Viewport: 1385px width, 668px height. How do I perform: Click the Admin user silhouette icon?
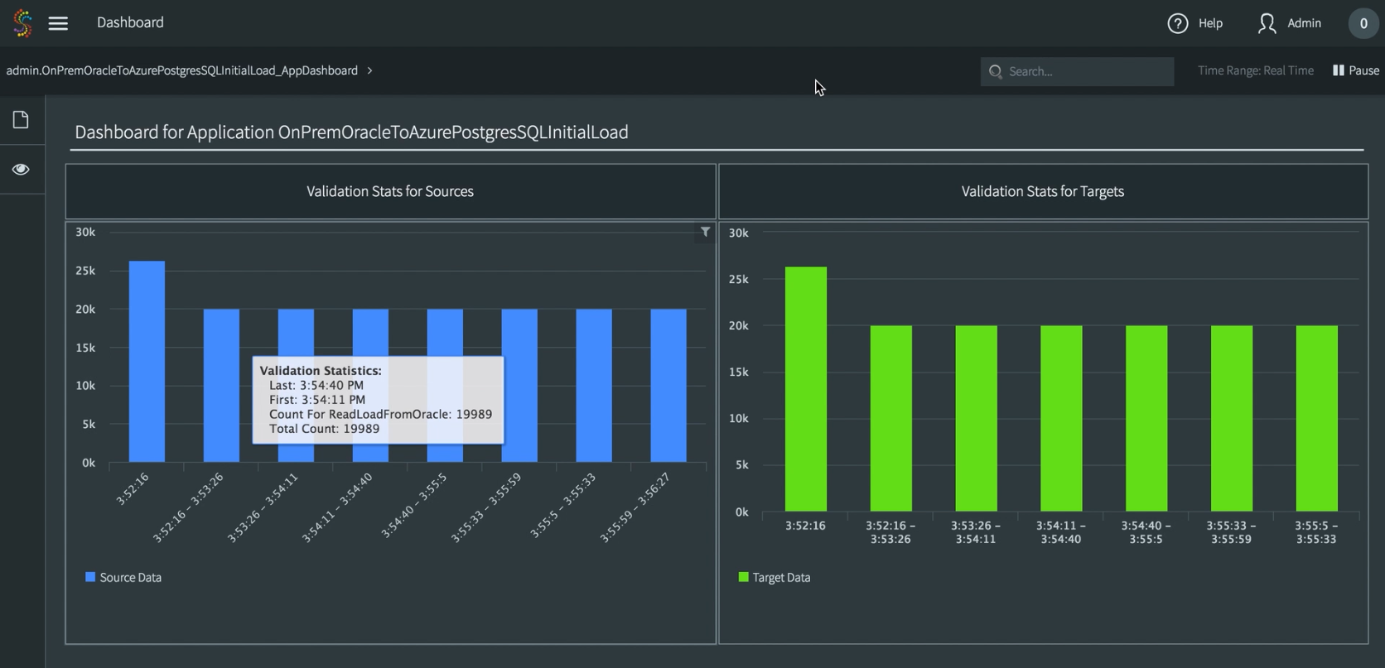click(x=1267, y=23)
